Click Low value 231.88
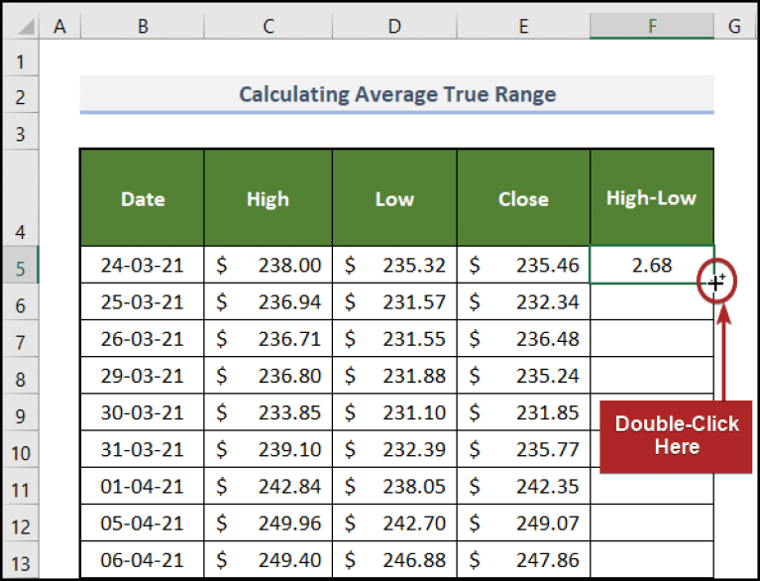Image resolution: width=760 pixels, height=581 pixels. (394, 376)
